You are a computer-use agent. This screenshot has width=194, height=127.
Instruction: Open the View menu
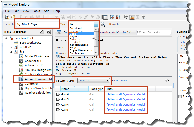[26, 11]
